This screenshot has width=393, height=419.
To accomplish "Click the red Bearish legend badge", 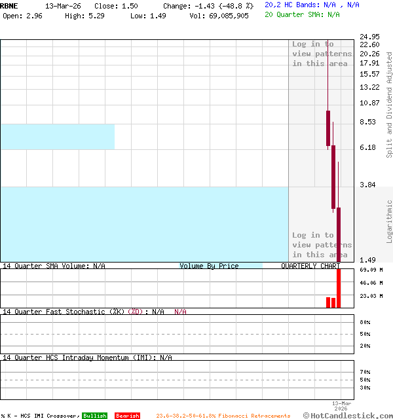I will click(x=127, y=416).
